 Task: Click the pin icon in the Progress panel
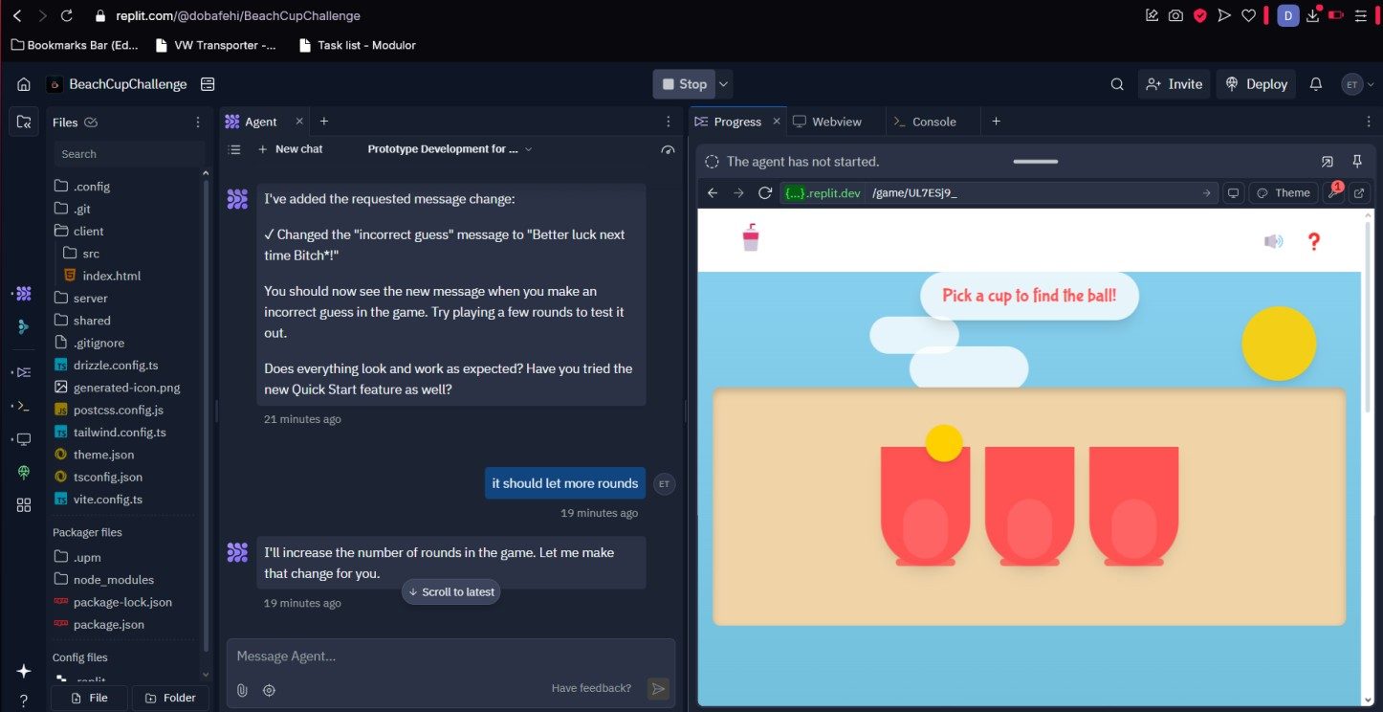pyautogui.click(x=1355, y=161)
